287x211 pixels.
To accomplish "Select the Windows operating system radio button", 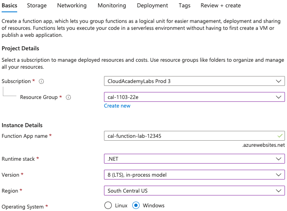I will [137, 206].
